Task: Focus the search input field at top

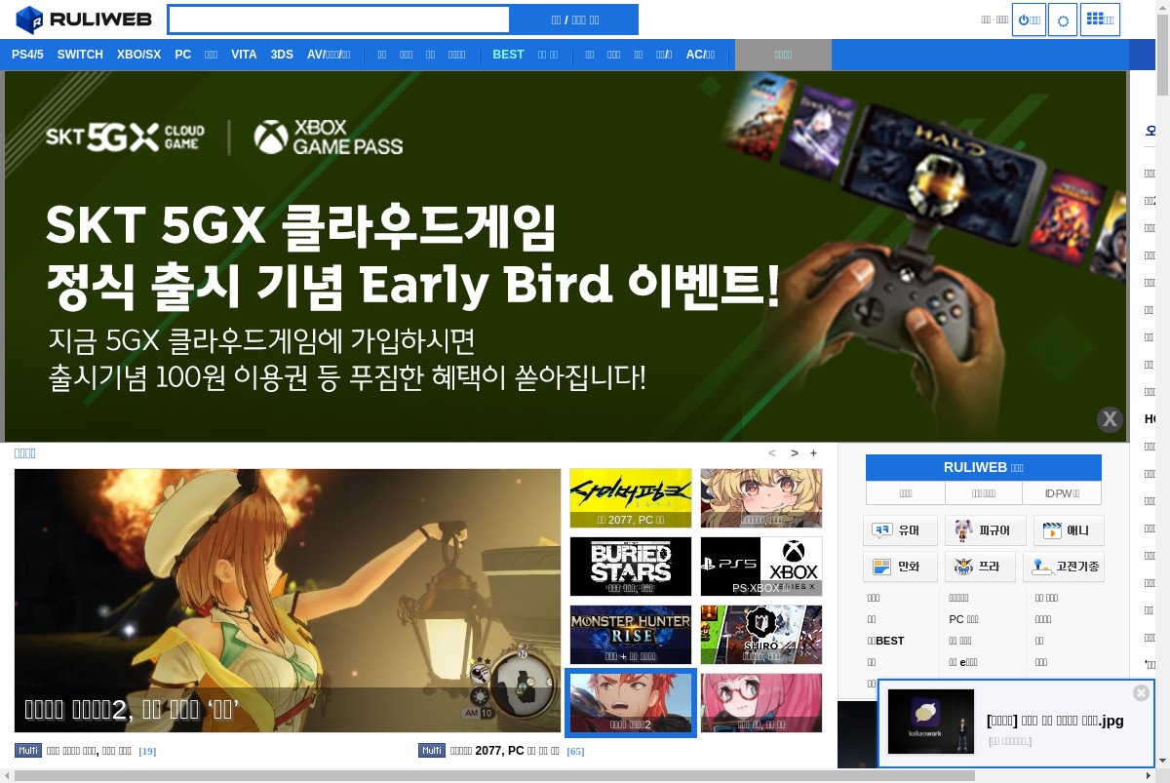Action: 339,20
